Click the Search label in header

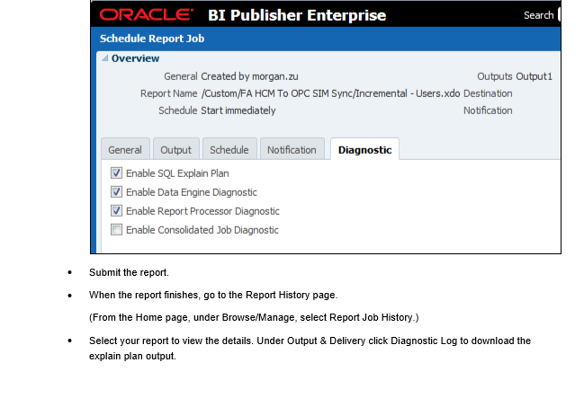tap(538, 15)
